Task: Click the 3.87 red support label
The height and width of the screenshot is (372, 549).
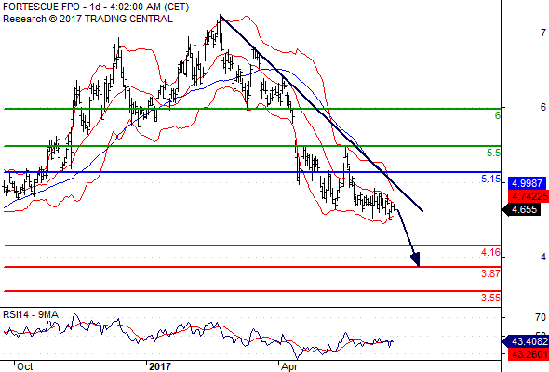Action: [490, 273]
